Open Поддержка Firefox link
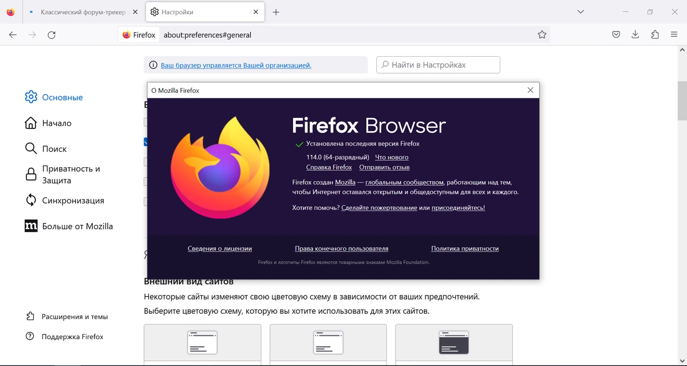687x366 pixels. [65, 337]
